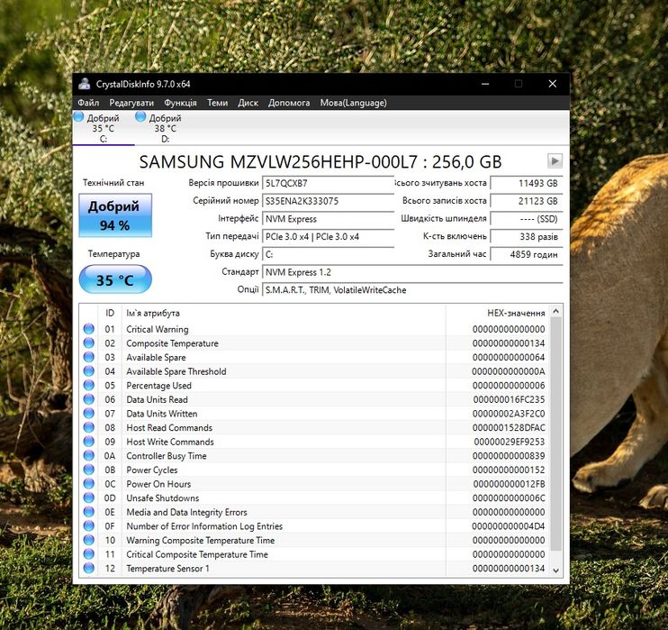668x630 pixels.
Task: Click the options field S.M.A.R.T., TRIM, VolatileWriteCache
Action: (x=412, y=290)
